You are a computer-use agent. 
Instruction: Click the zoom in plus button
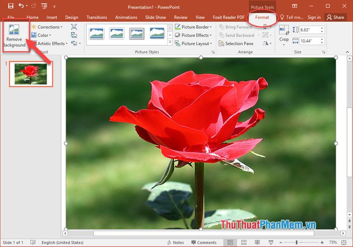pyautogui.click(x=322, y=242)
